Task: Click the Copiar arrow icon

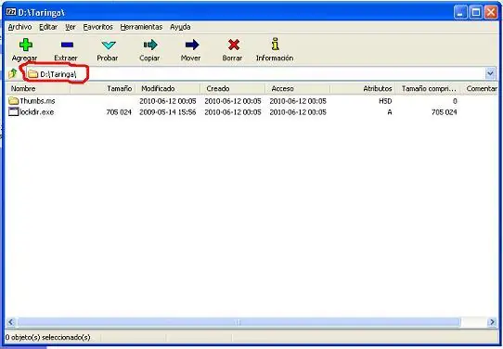Action: [150, 45]
